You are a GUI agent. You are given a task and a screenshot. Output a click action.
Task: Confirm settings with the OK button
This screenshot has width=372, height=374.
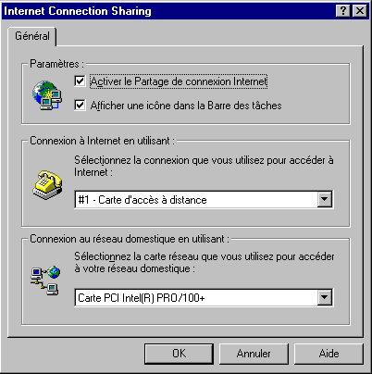(179, 354)
